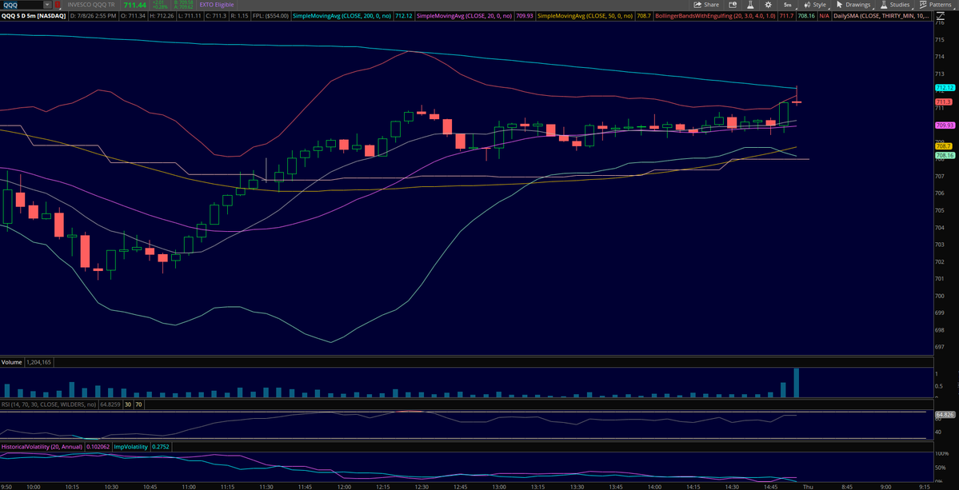Click the chart alert icon next to Share

pos(733,4)
